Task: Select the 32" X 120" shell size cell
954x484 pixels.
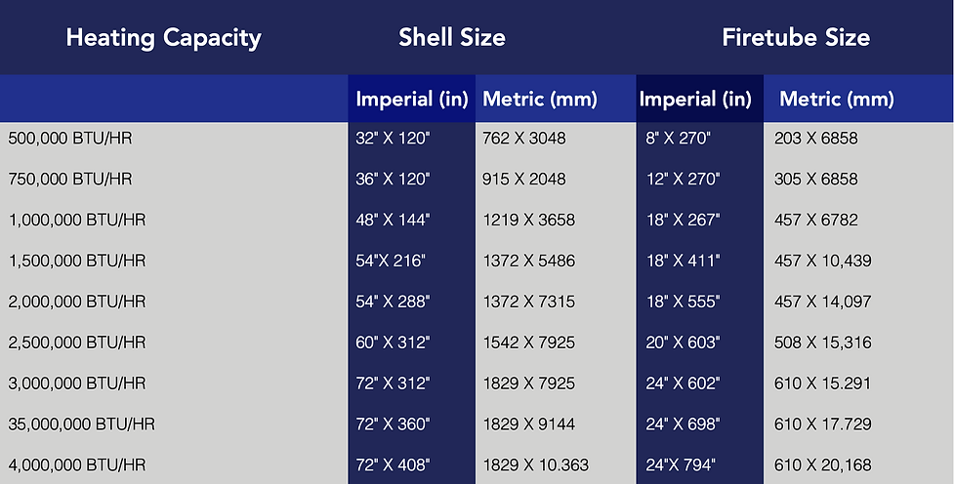Action: (x=393, y=138)
